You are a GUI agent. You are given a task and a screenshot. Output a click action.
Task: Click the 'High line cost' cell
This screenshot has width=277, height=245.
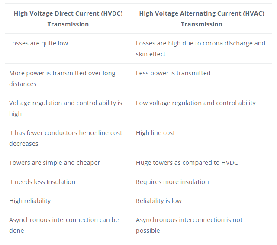202,138
